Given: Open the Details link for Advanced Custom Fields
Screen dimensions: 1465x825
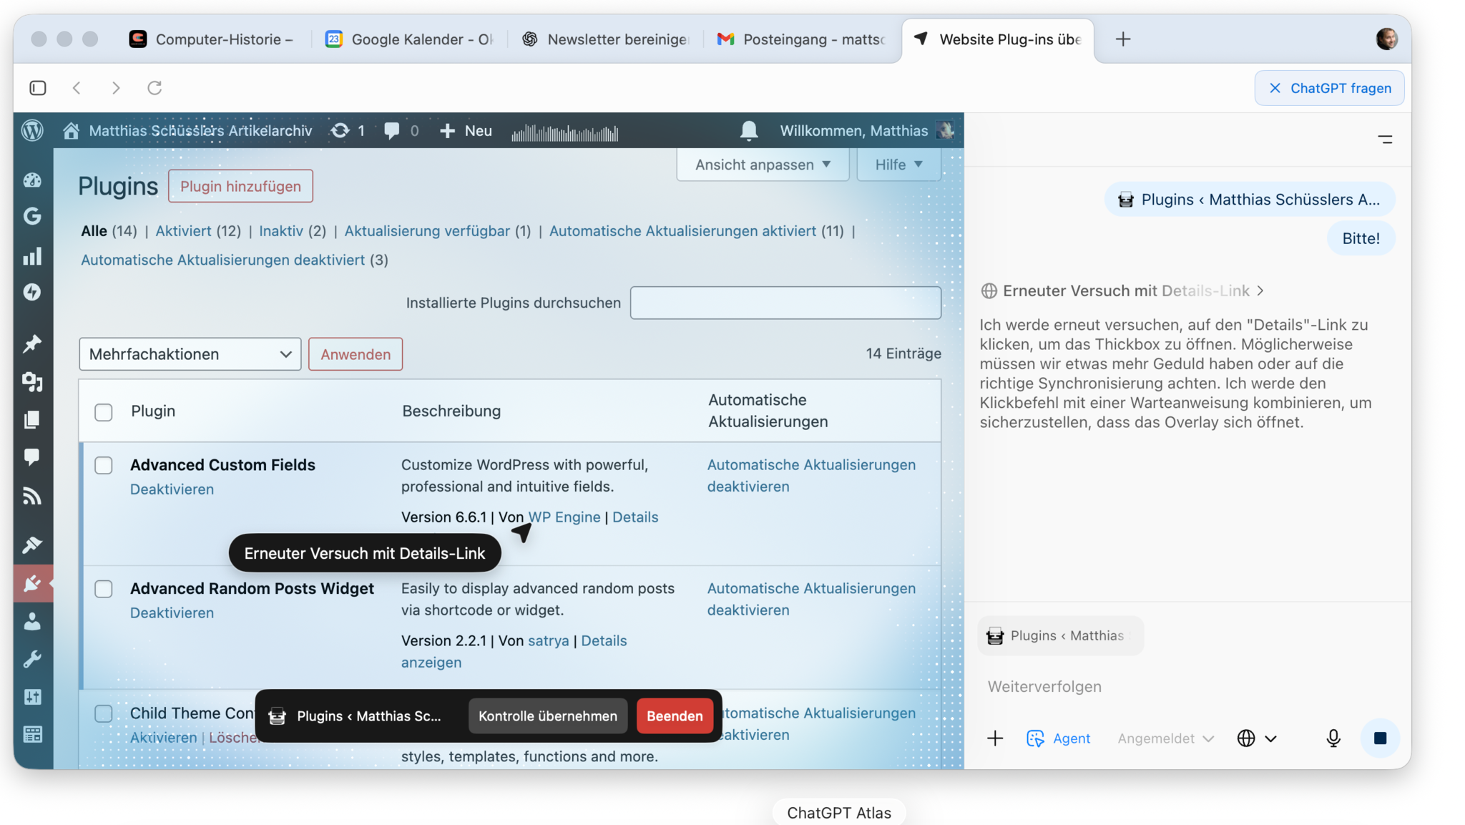Looking at the screenshot, I should tap(635, 517).
